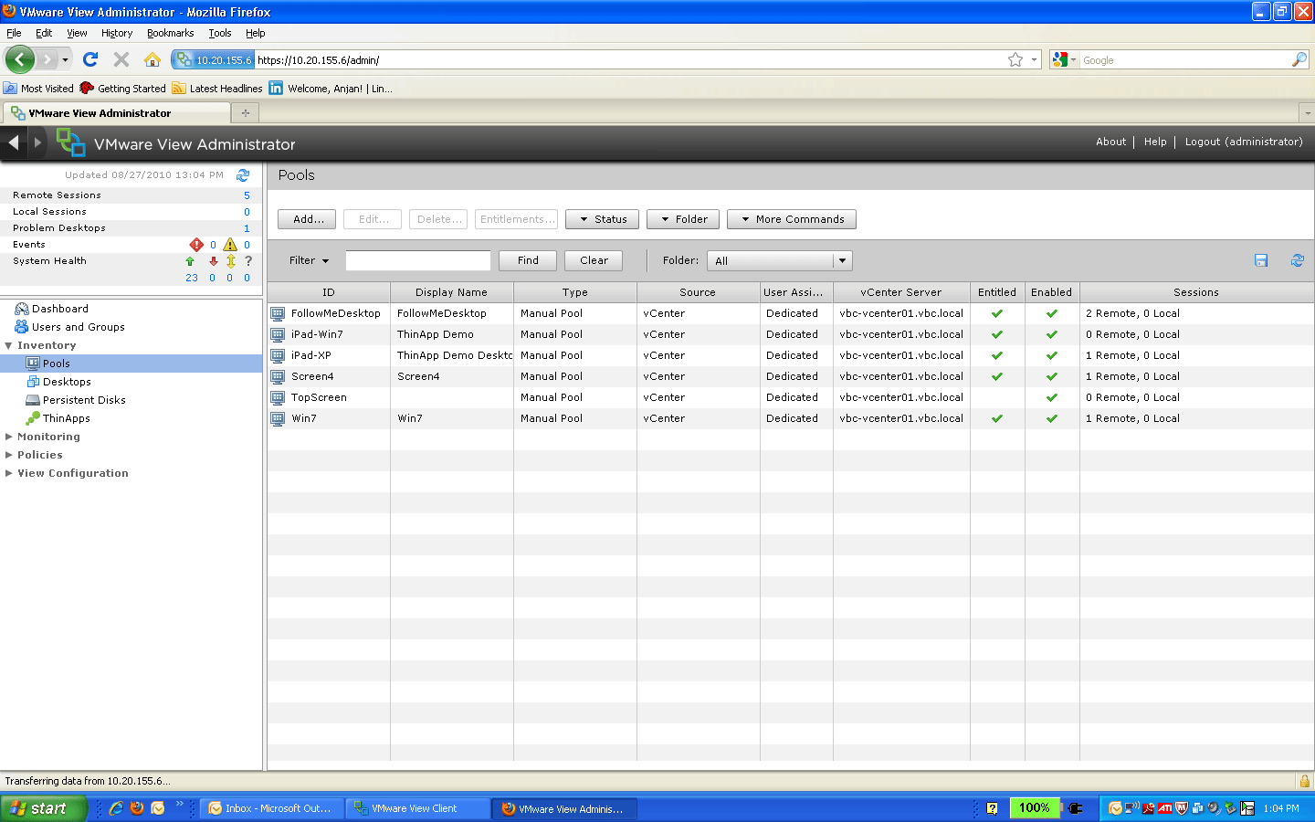Refresh the sidebar status update icon
Image resolution: width=1315 pixels, height=822 pixels.
coord(243,174)
